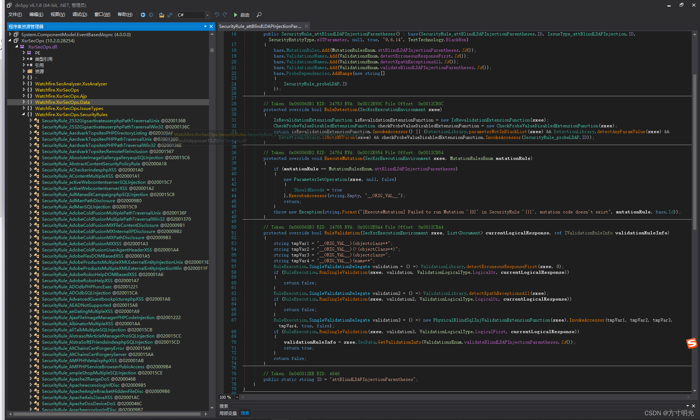Click the undo arrow icon
This screenshot has width=700, height=420.
point(217,15)
